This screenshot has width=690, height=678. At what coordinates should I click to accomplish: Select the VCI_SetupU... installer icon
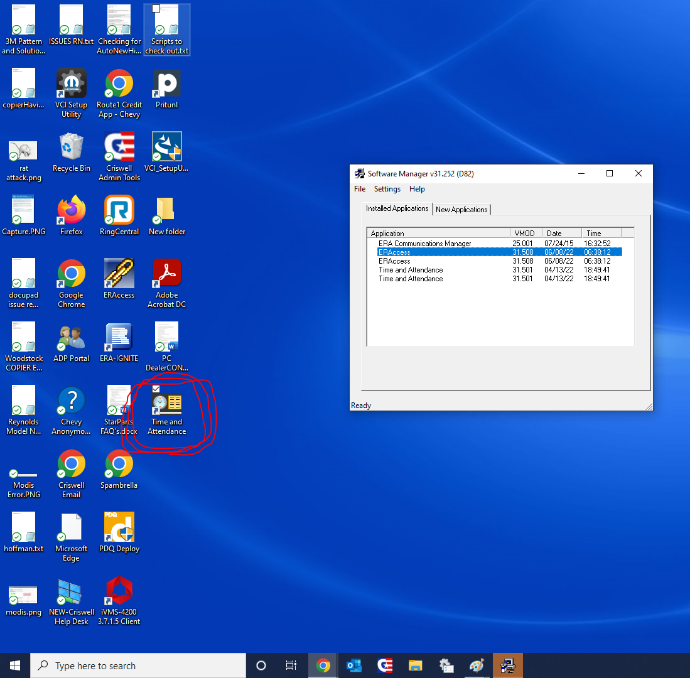click(x=167, y=152)
